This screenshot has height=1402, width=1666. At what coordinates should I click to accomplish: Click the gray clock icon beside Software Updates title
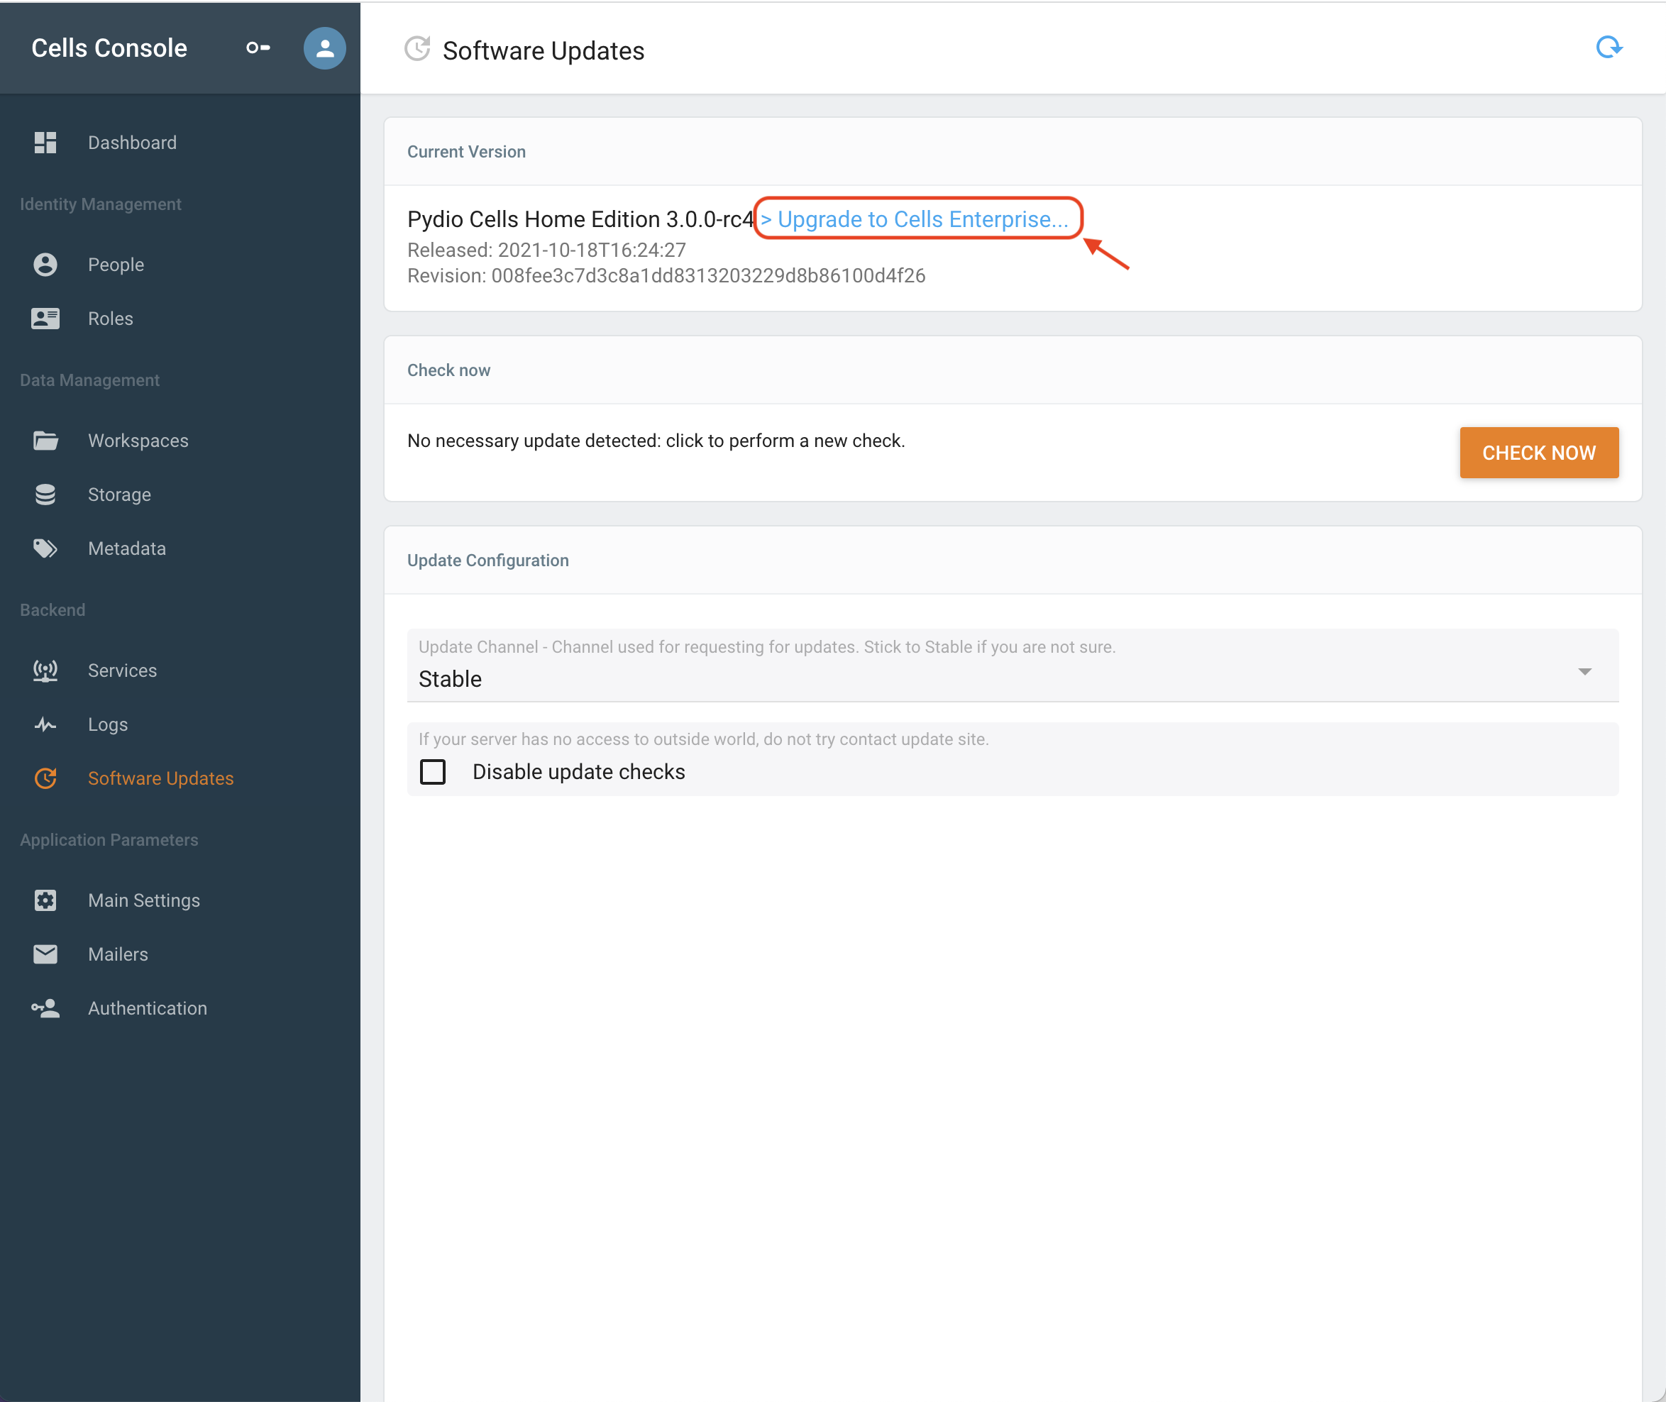(x=417, y=49)
